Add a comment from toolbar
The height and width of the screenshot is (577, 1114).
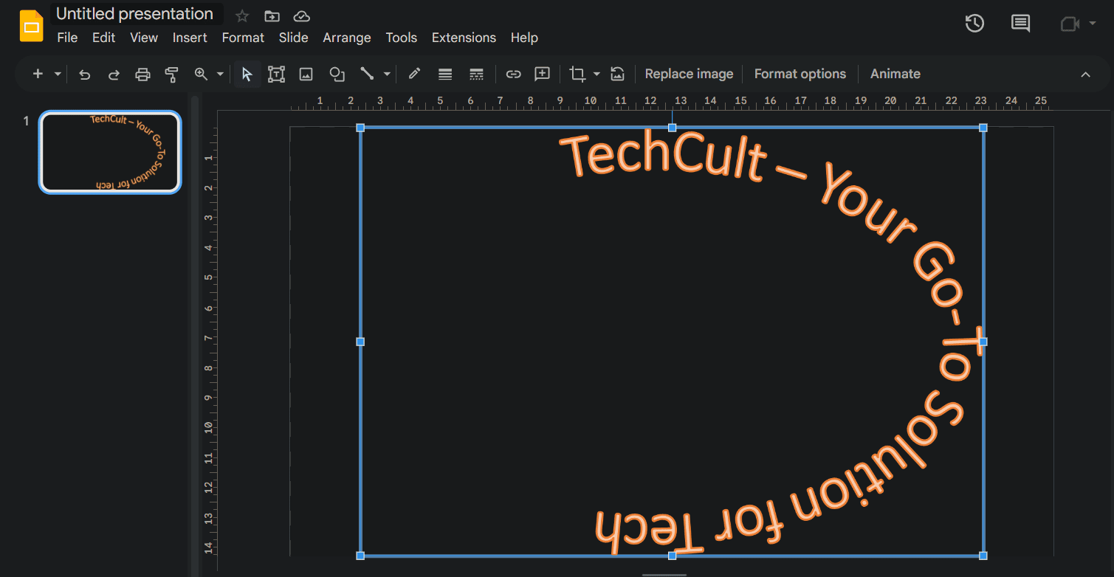pyautogui.click(x=543, y=74)
